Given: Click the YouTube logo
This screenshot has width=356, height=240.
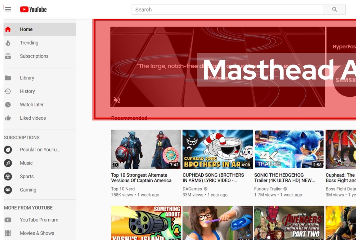Looking at the screenshot, I should pyautogui.click(x=34, y=9).
